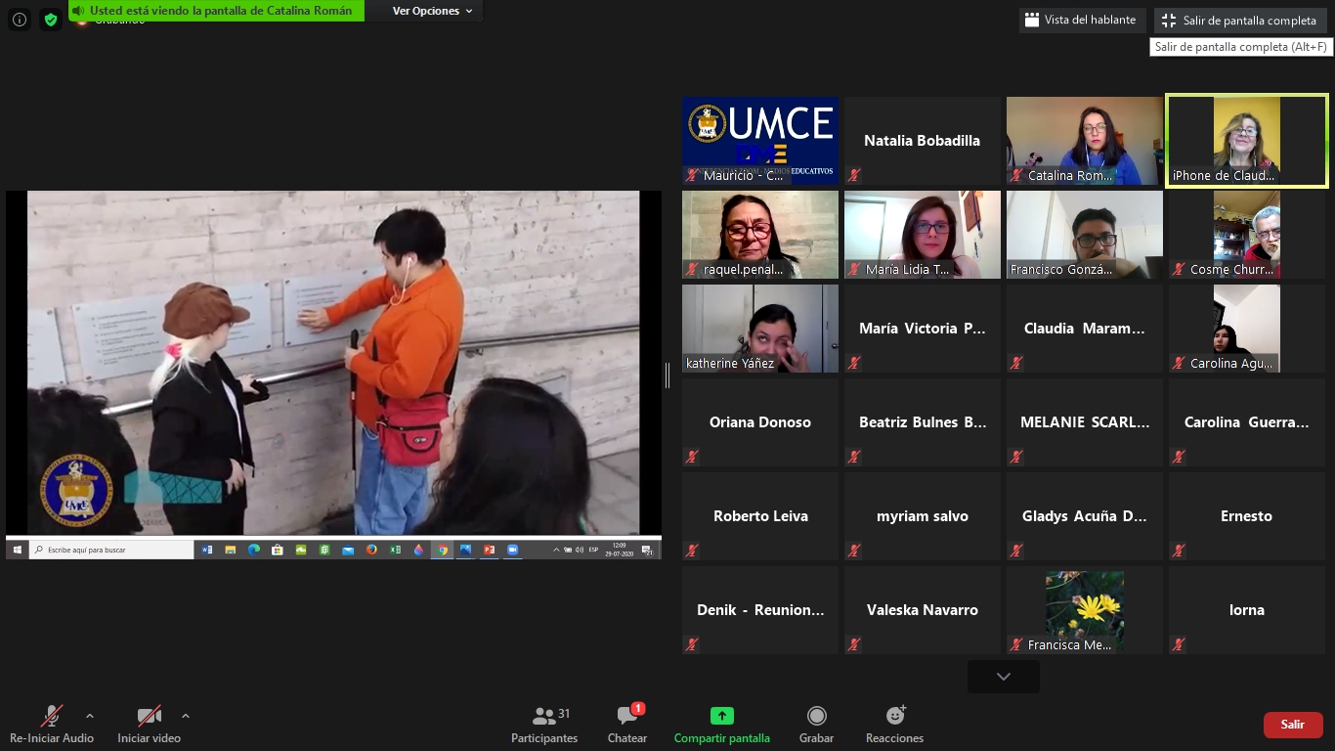Image resolution: width=1335 pixels, height=751 pixels.
Task: Click the meeting information icon
Action: click(20, 20)
